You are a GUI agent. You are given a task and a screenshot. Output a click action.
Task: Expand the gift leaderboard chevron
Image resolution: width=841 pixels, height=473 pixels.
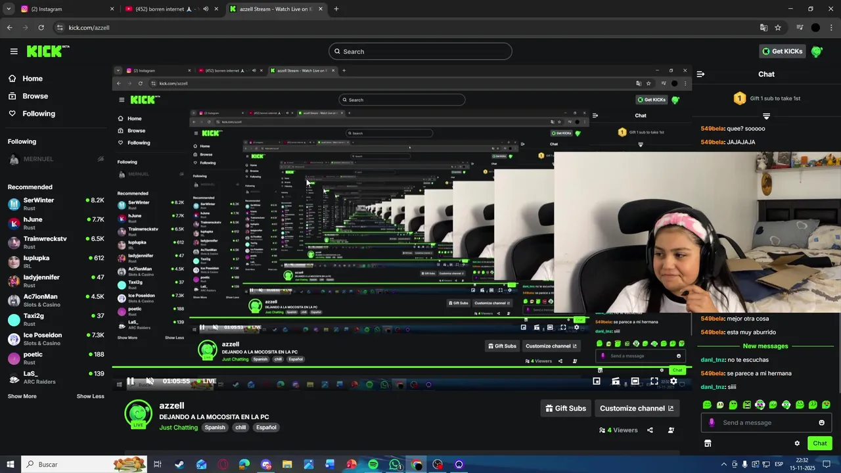(766, 116)
